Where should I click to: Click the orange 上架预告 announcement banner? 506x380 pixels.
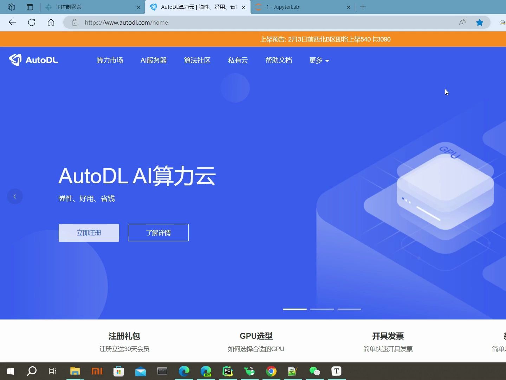pos(253,39)
